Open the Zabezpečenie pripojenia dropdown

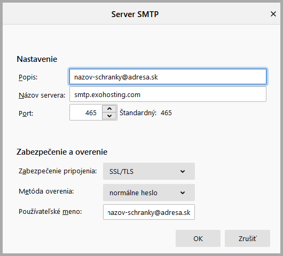click(x=149, y=171)
